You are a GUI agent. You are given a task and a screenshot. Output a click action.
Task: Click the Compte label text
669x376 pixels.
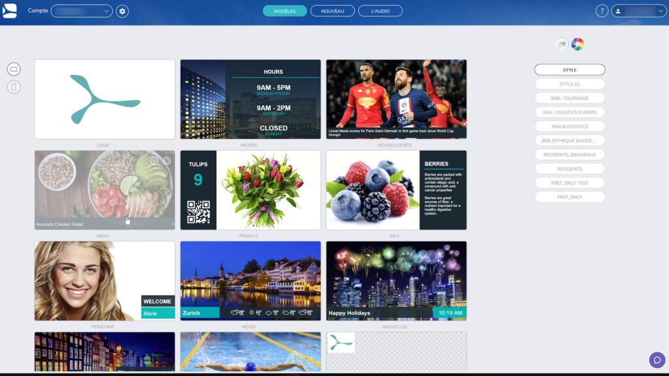click(x=38, y=10)
